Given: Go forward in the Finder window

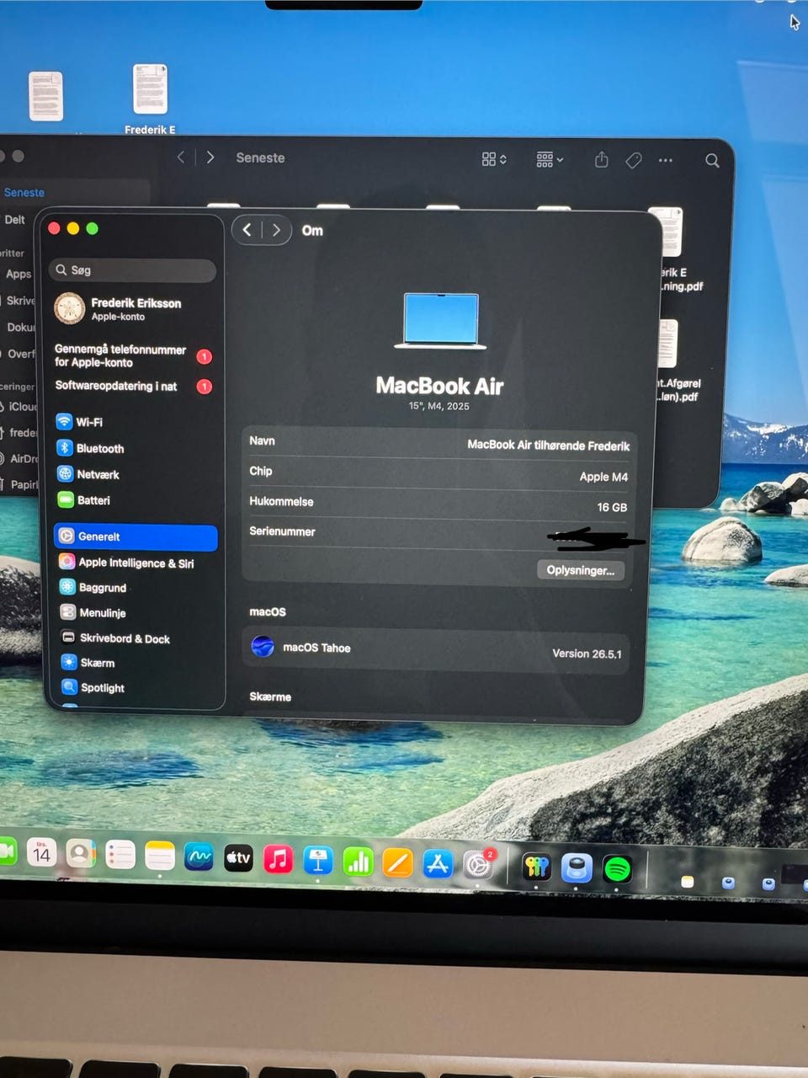Looking at the screenshot, I should 210,157.
